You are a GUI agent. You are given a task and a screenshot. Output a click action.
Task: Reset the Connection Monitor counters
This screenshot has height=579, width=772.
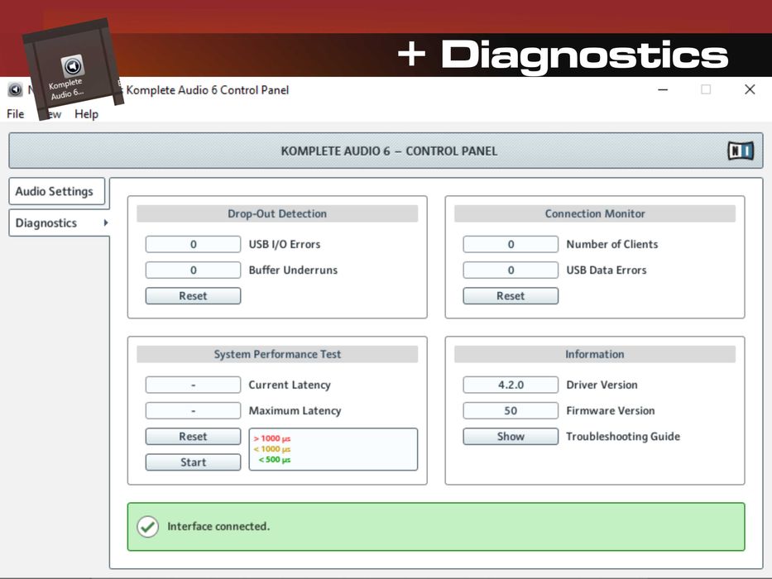tap(511, 296)
